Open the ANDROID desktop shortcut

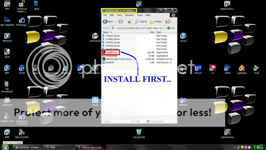[7, 101]
